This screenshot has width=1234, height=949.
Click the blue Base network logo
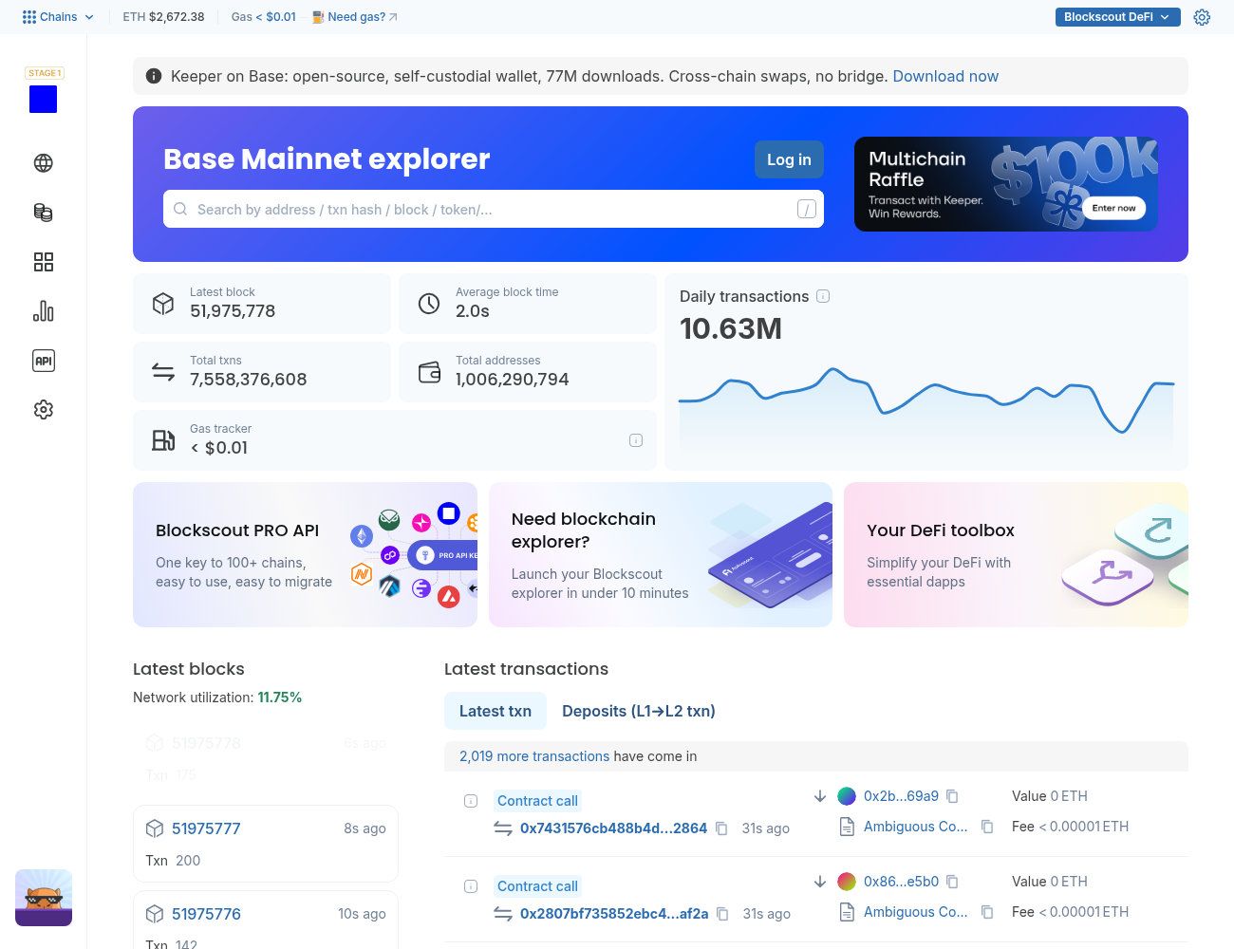point(44,100)
